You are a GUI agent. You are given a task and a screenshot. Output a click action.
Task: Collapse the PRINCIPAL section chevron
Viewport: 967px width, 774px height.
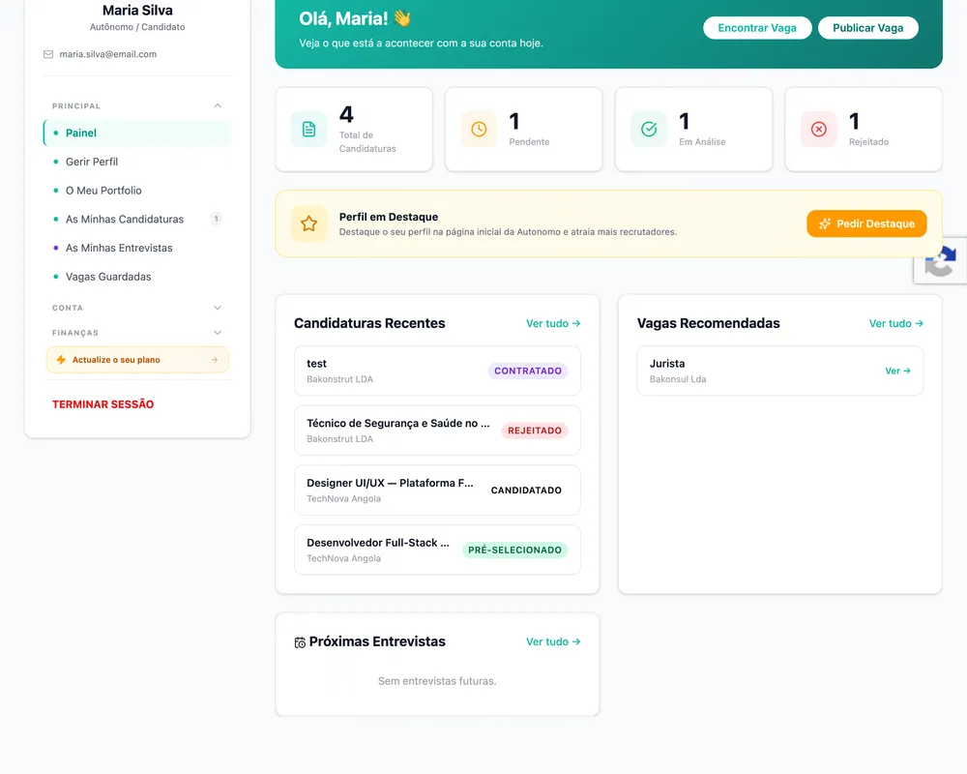click(218, 105)
